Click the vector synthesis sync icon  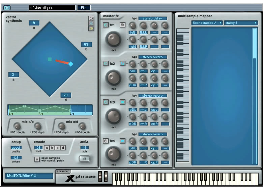point(91,23)
